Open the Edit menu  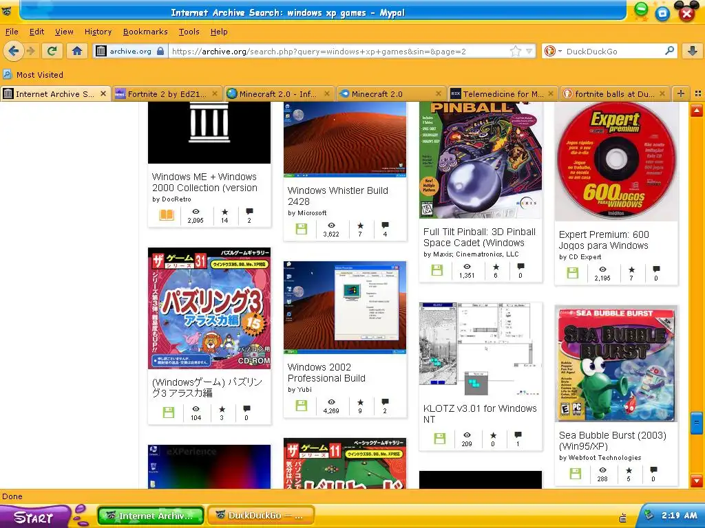36,32
